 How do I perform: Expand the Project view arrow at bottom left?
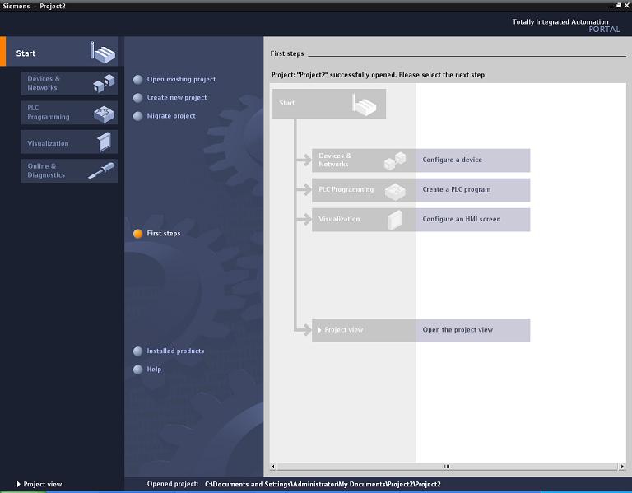point(18,485)
